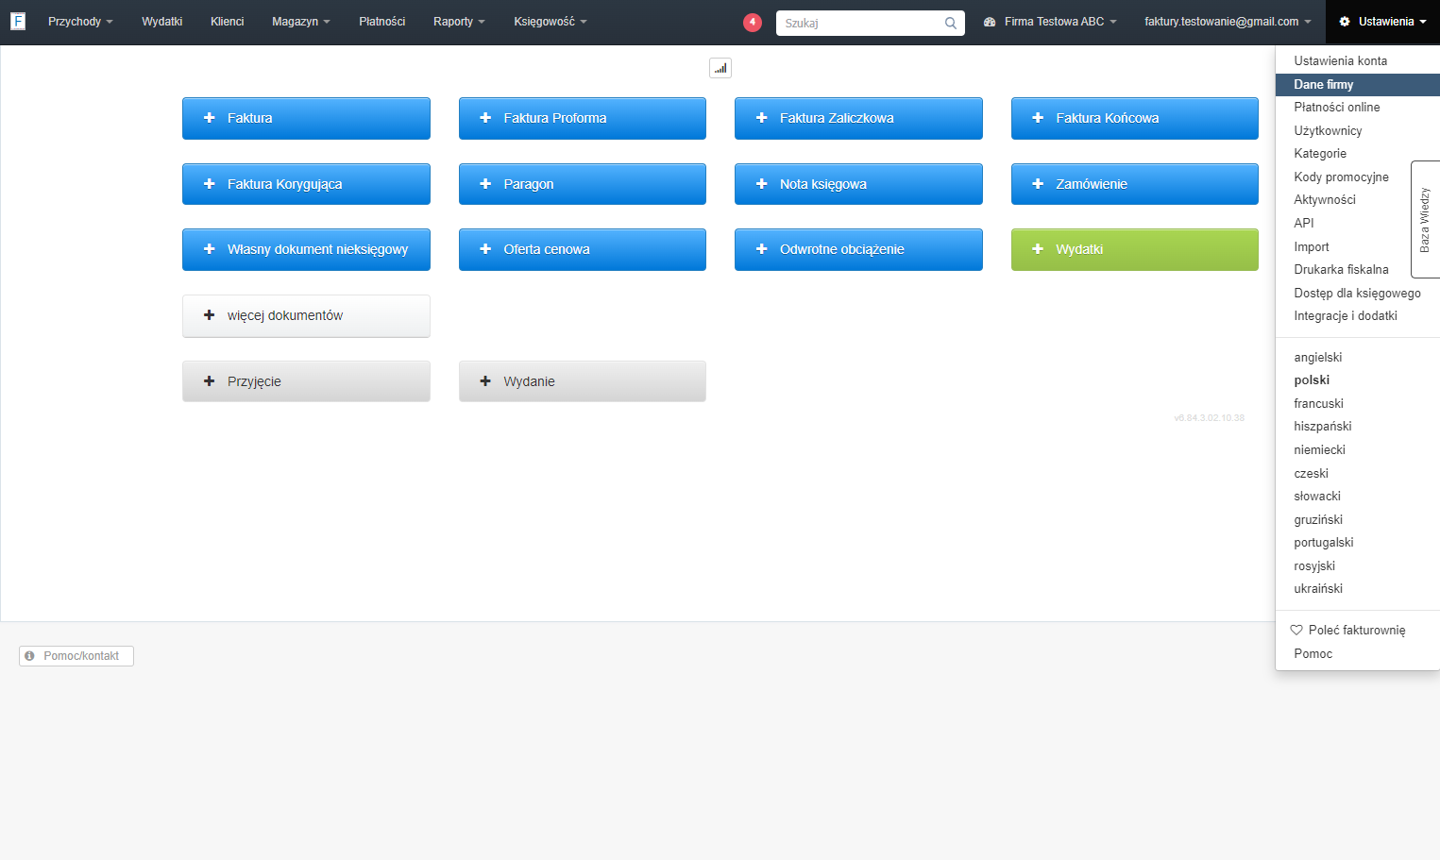Click the plus icon on Przyjęcie button
This screenshot has height=860, width=1440.
pos(210,381)
